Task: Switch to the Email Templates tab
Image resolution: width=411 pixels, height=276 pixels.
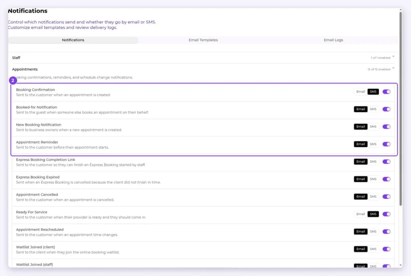Action: pyautogui.click(x=203, y=40)
